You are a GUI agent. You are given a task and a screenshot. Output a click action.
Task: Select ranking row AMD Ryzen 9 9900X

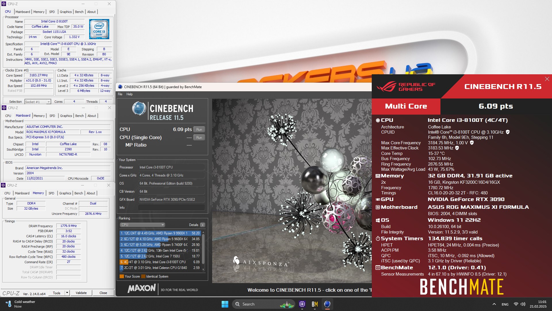point(160,233)
